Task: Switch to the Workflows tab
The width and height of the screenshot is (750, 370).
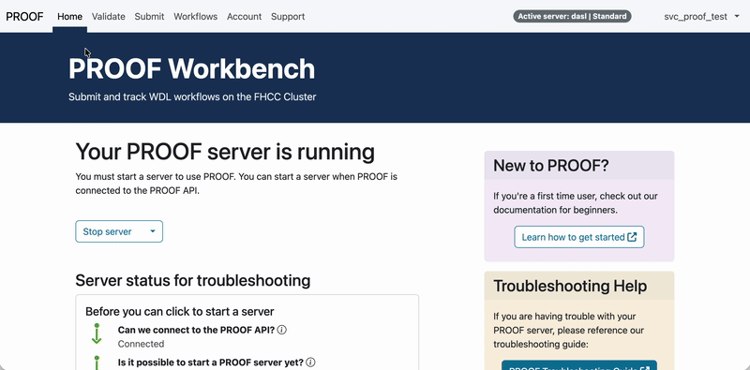Action: pos(195,16)
